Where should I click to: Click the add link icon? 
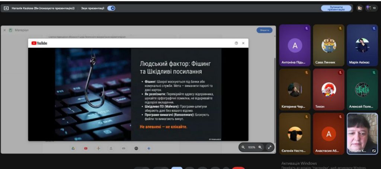pos(124,148)
